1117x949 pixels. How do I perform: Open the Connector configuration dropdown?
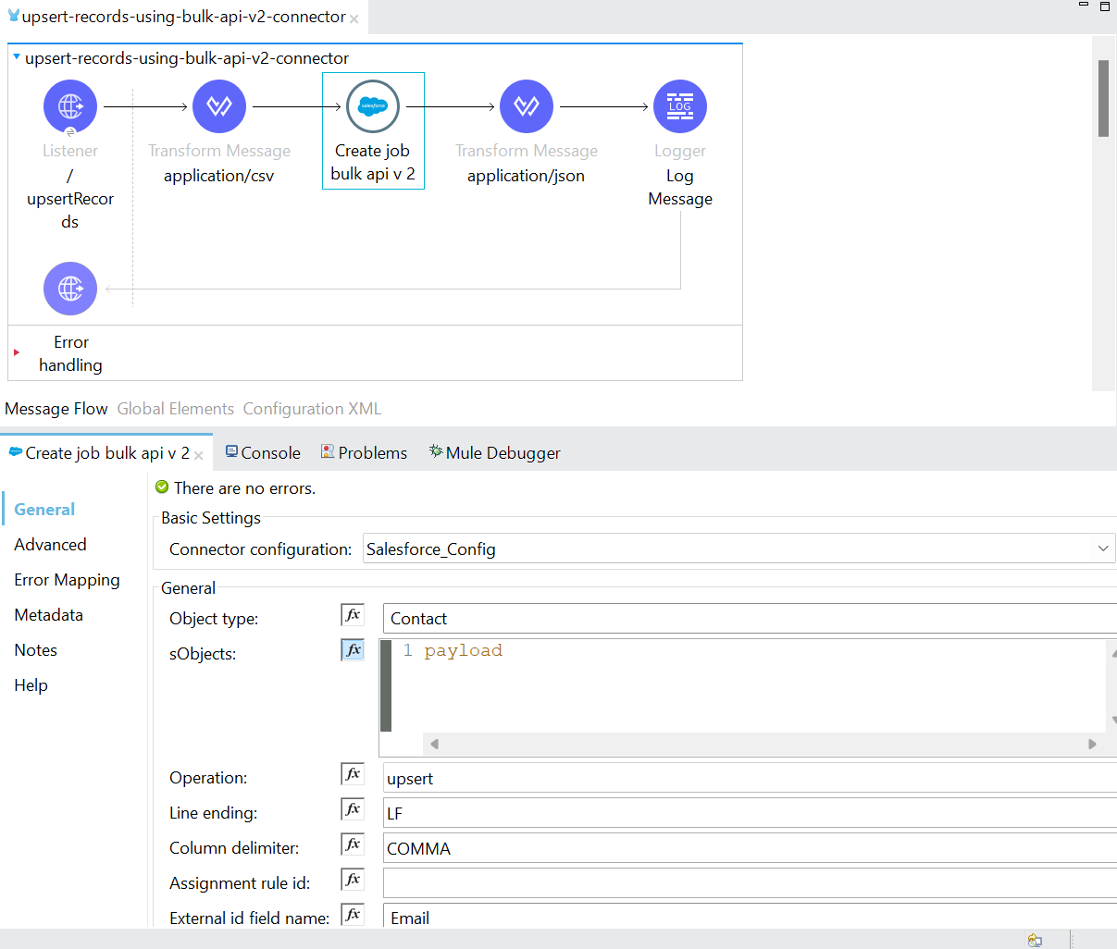tap(1103, 548)
